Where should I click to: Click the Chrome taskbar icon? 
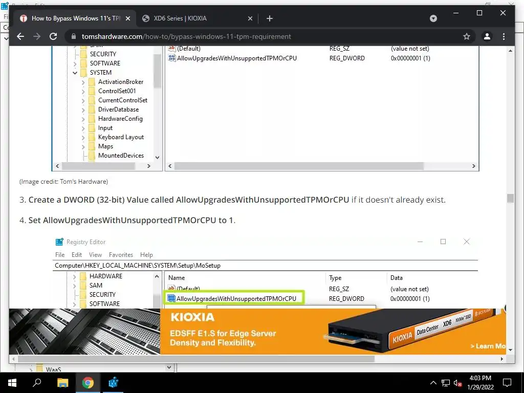[x=88, y=383]
